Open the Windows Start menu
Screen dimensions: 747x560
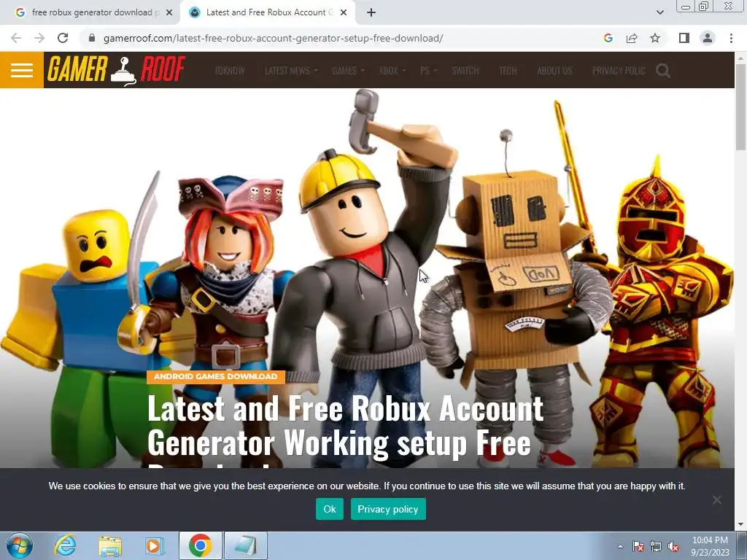coord(20,545)
